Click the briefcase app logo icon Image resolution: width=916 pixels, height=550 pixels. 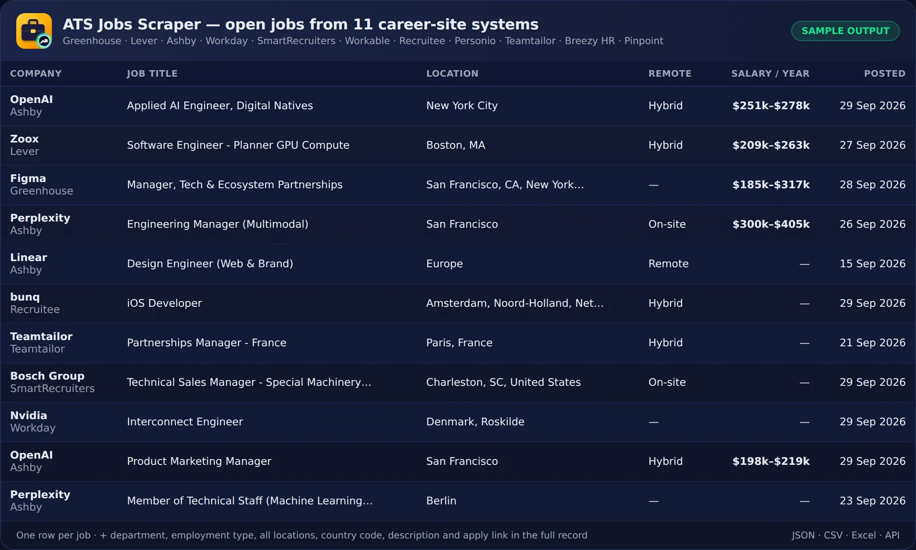pos(34,31)
